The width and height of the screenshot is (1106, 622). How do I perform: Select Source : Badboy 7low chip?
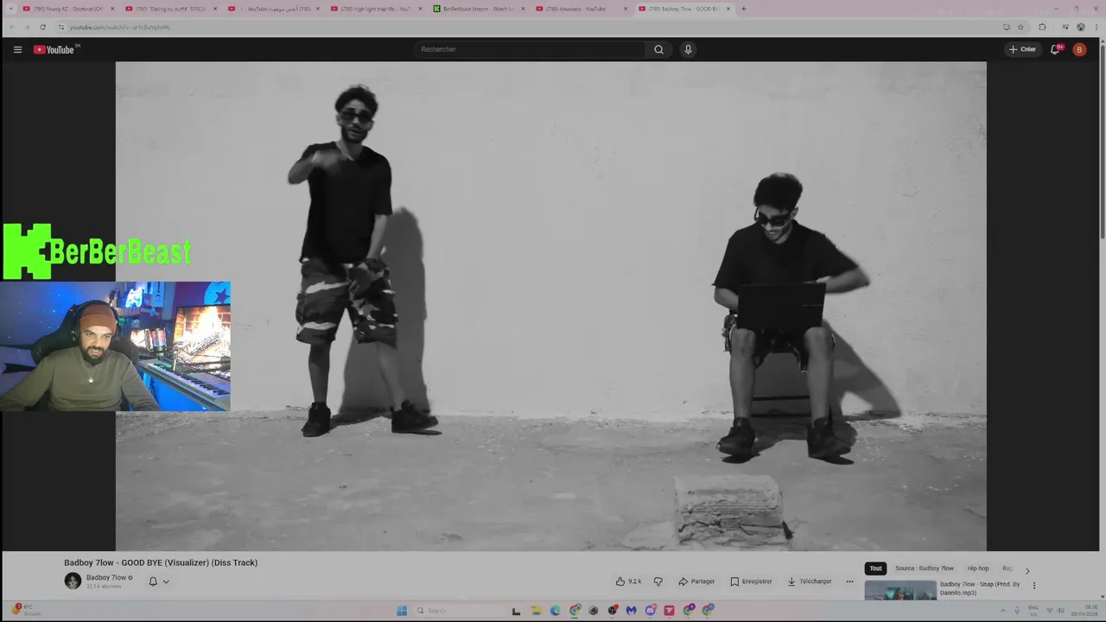(925, 568)
